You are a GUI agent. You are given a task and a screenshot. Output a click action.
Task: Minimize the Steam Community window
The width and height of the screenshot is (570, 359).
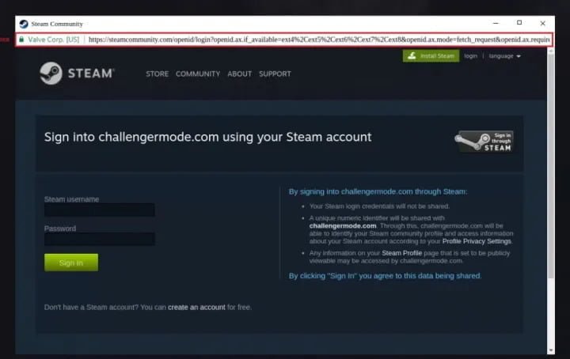(x=496, y=23)
